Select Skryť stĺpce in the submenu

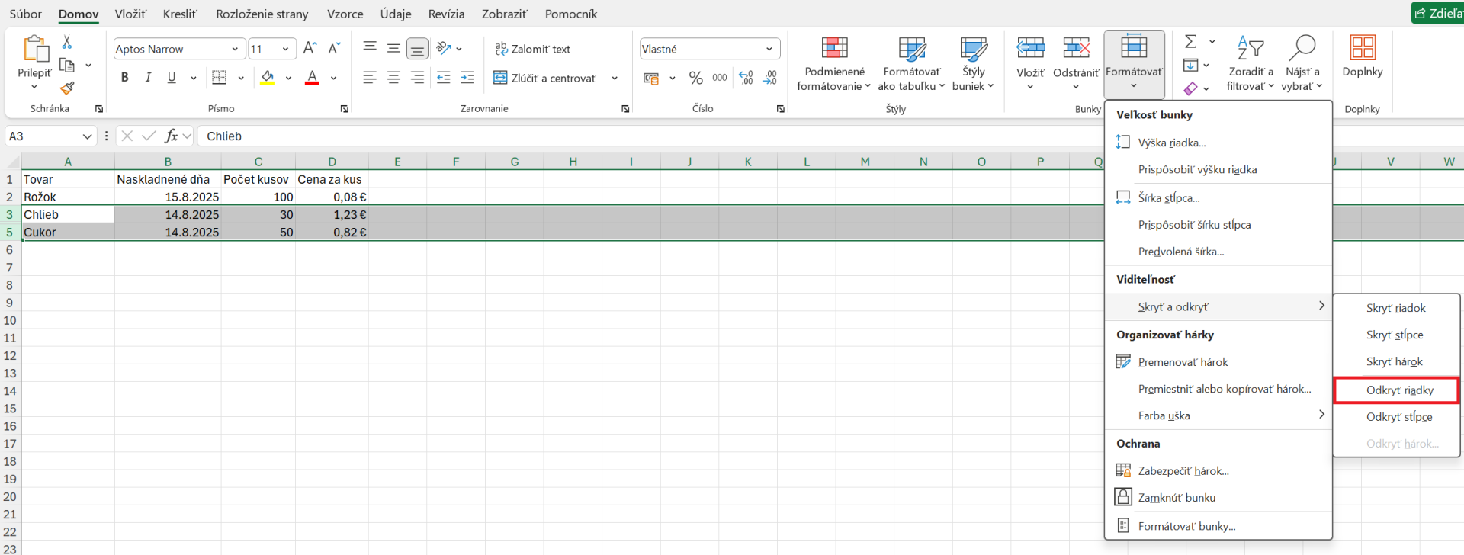1396,335
